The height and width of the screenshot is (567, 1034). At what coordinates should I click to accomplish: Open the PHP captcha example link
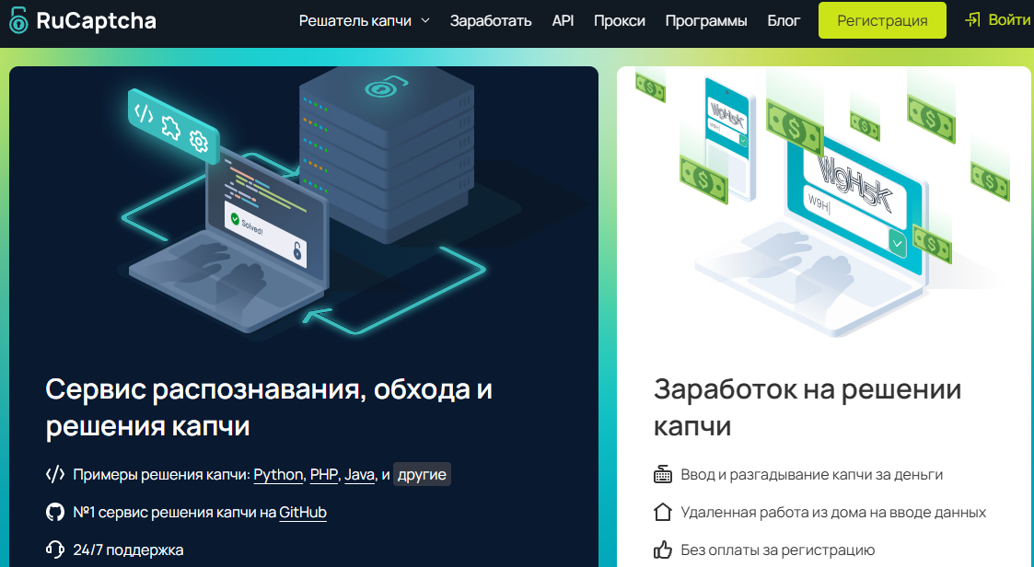coord(324,475)
